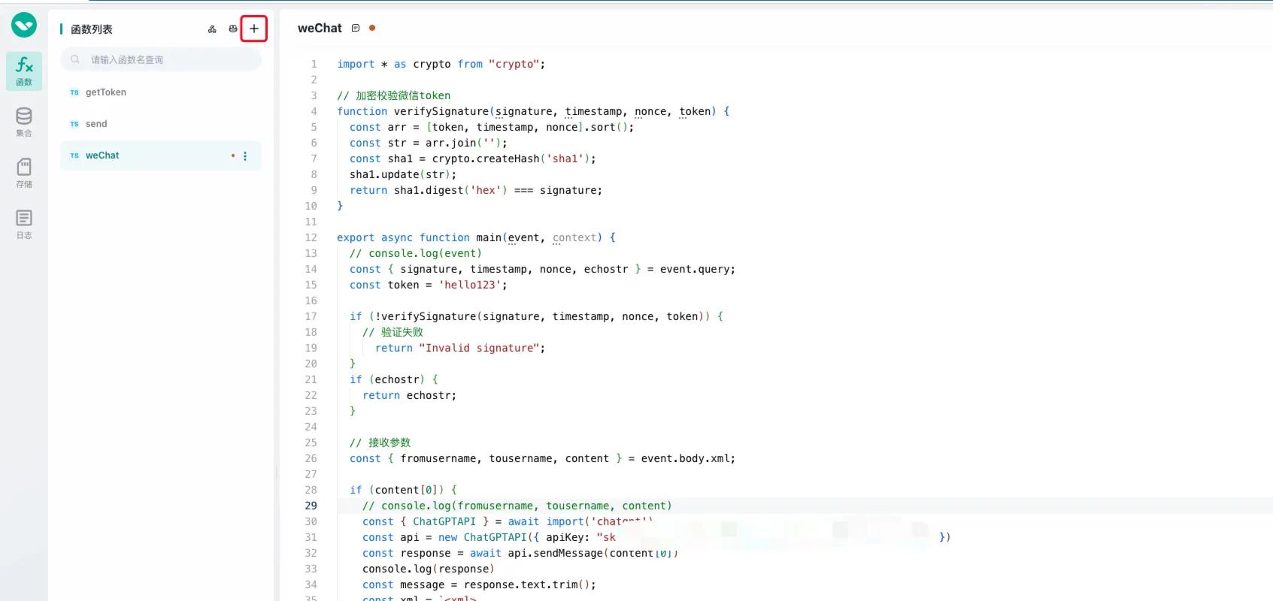Click the '// 验证失败' comment
Image resolution: width=1273 pixels, height=601 pixels.
pyautogui.click(x=393, y=332)
